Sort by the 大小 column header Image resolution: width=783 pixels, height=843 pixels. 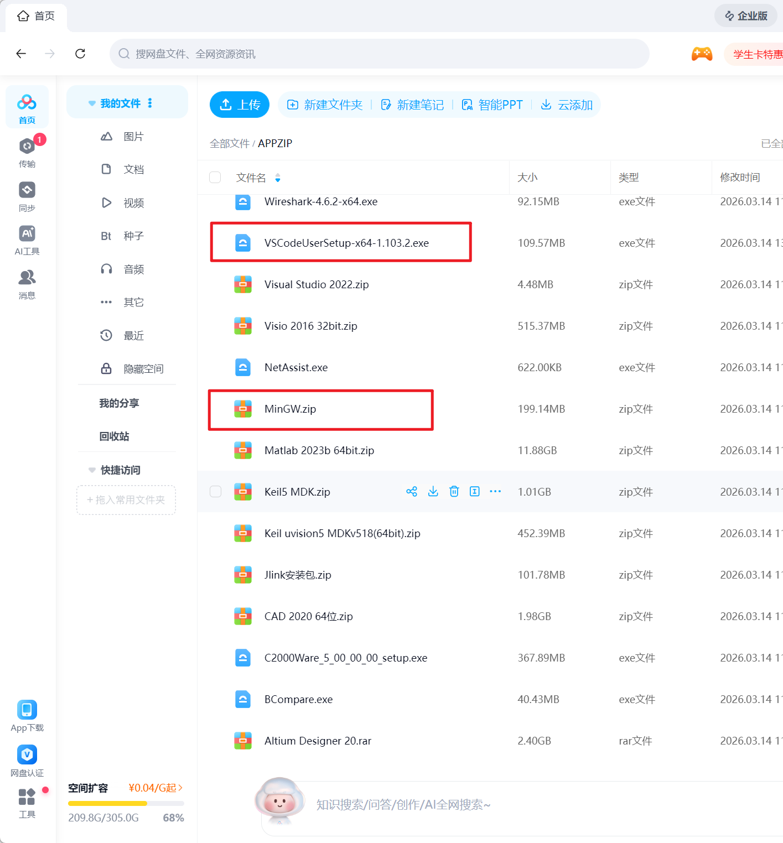coord(527,178)
